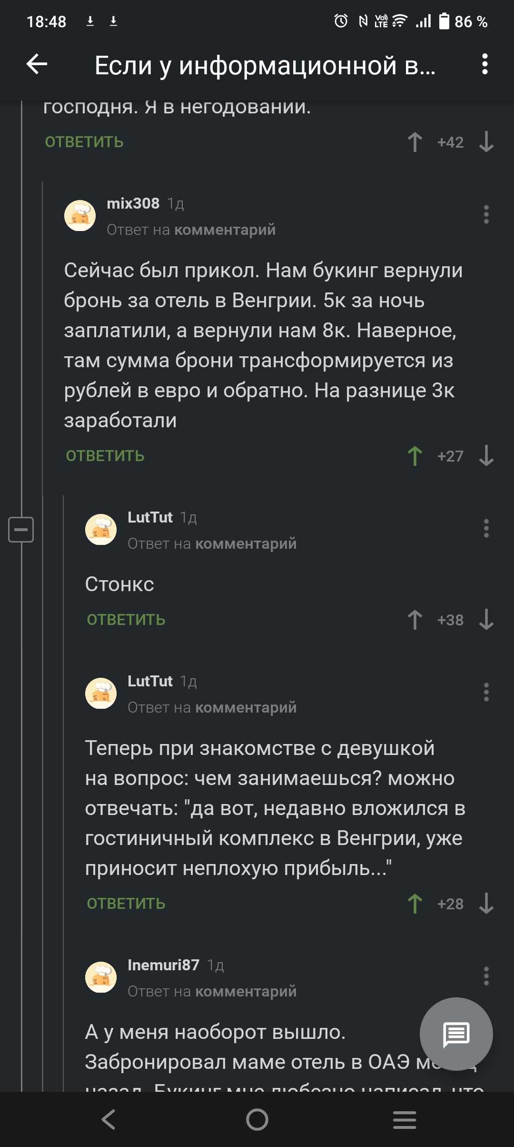514x1147 pixels.
Task: Downvote the comment with +28 rating
Action: tap(486, 904)
